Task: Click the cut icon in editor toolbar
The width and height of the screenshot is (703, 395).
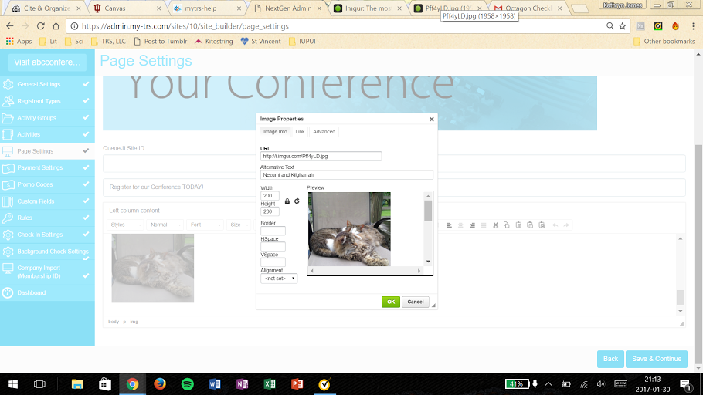Action: coord(496,225)
